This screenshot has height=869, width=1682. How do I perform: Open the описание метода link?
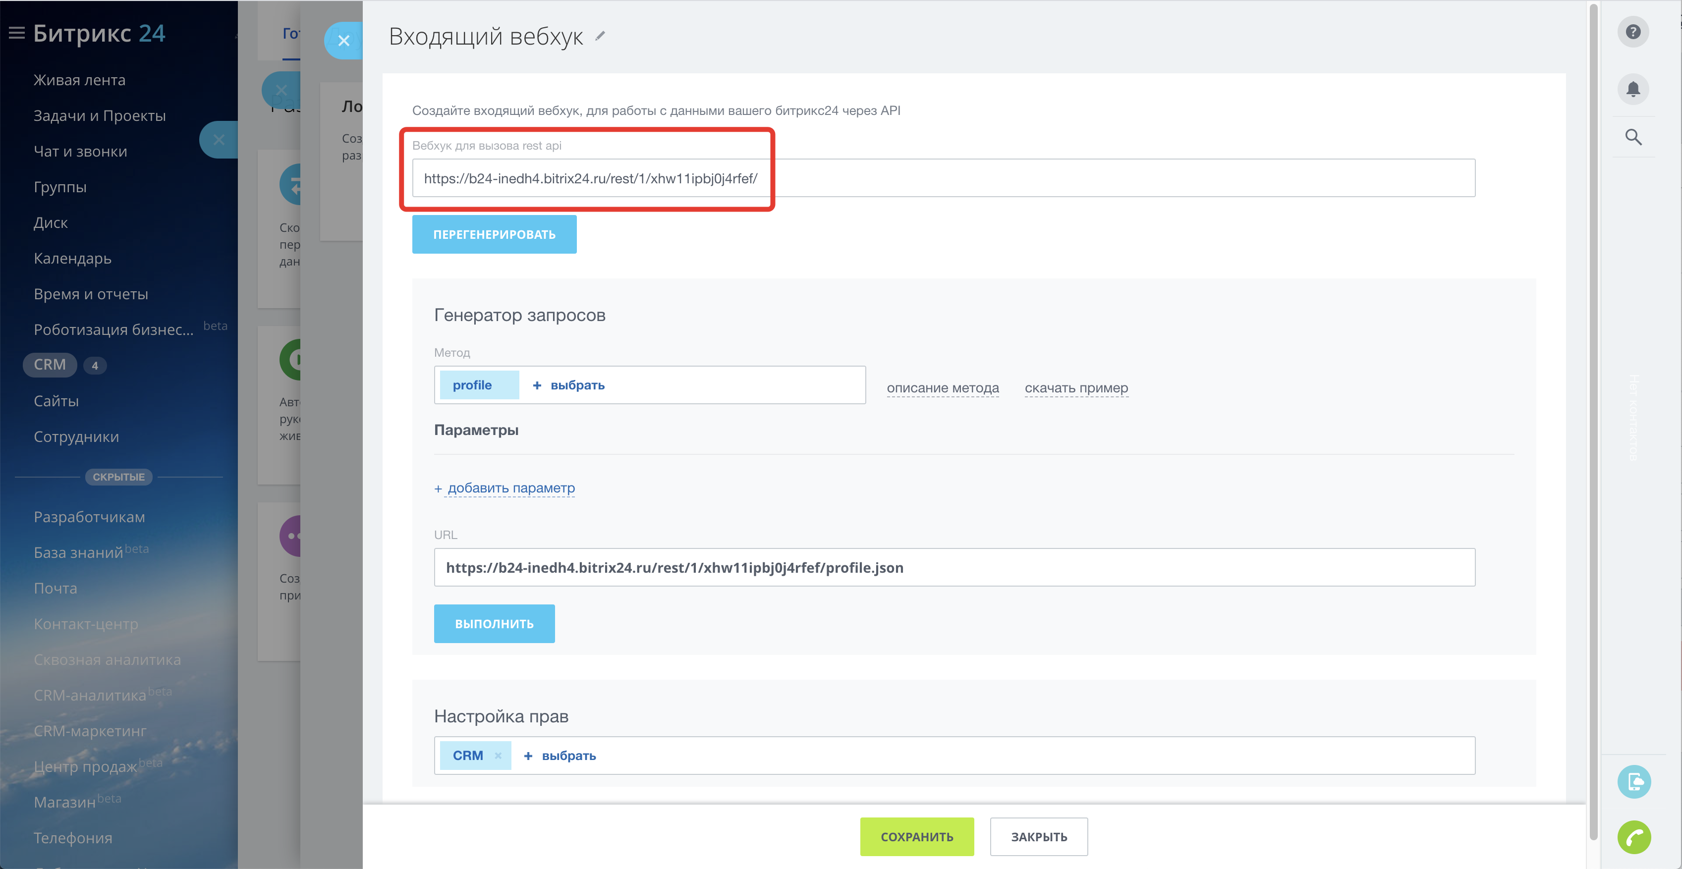click(x=942, y=388)
